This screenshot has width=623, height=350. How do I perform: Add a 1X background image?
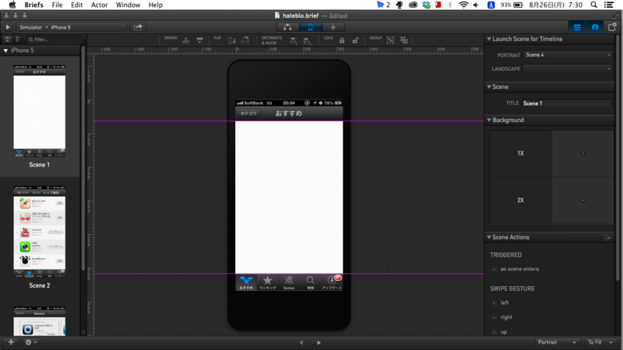tap(583, 153)
